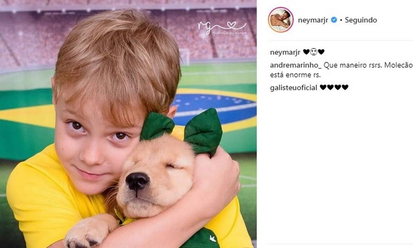Screen dimensions: 413x248
Task: Click the last black heart in caption
Action: 321,52
